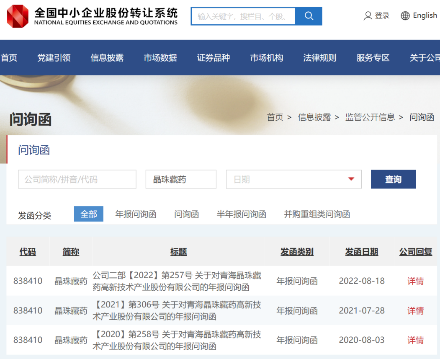Sort by 发函类别 column header

(x=297, y=252)
